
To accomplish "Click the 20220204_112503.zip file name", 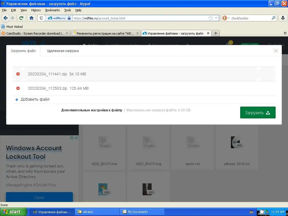I will click(x=47, y=88).
